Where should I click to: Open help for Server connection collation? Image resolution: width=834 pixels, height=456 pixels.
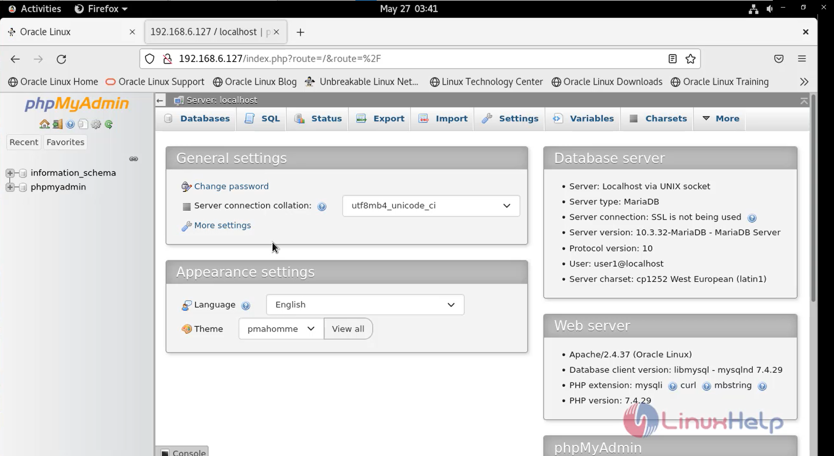[x=322, y=206]
